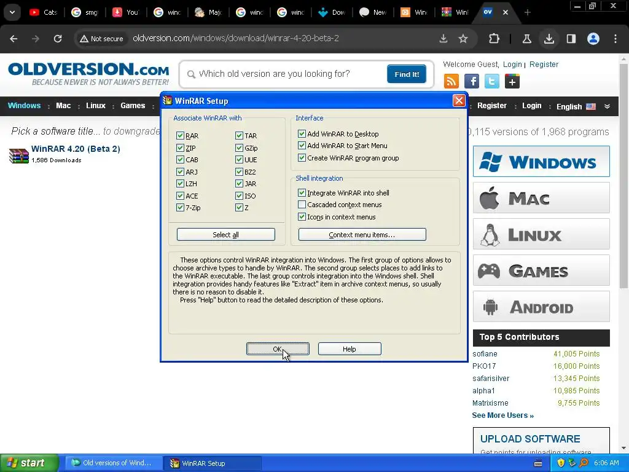The image size is (629, 472).
Task: Click the WinRAR books icon beside title
Action: tap(18, 155)
